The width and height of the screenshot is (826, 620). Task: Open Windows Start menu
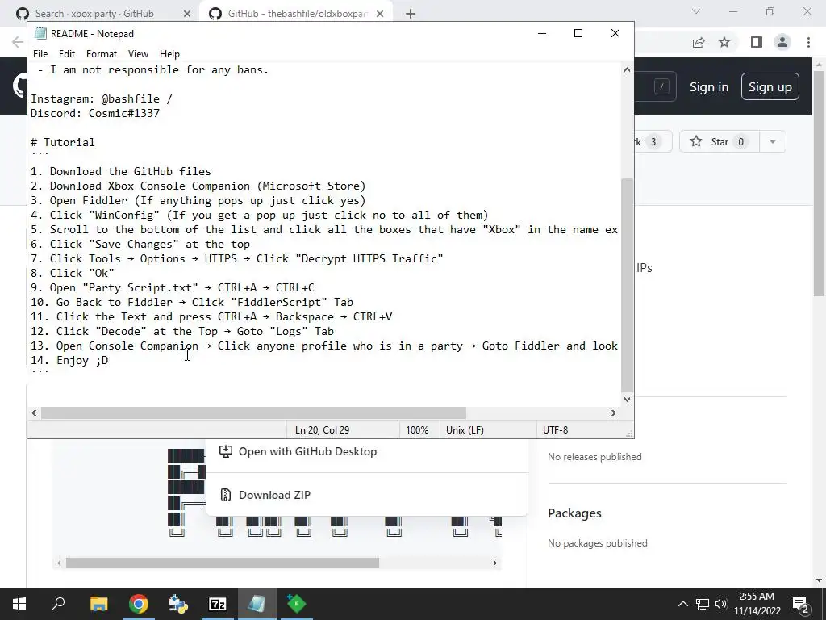[19, 604]
